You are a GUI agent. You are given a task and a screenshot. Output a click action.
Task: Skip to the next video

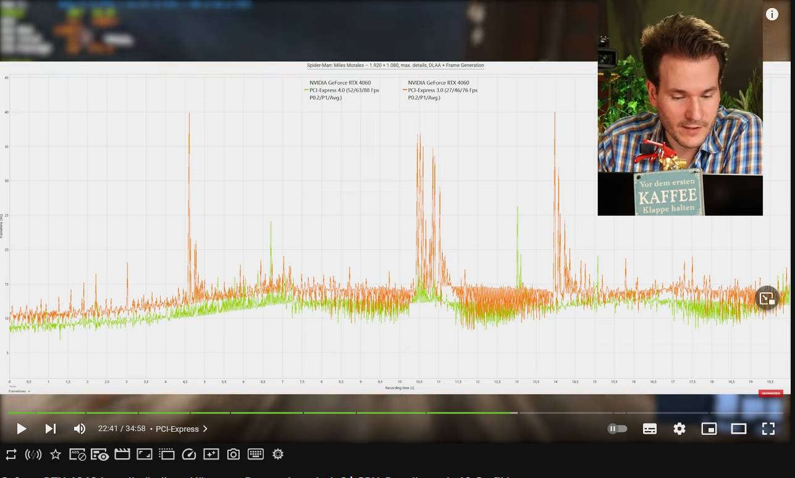coord(51,429)
